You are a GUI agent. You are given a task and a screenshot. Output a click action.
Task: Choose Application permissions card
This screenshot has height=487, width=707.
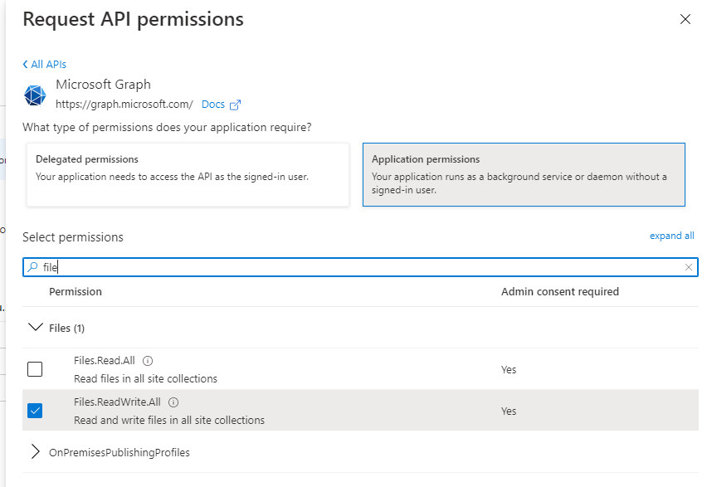click(524, 174)
